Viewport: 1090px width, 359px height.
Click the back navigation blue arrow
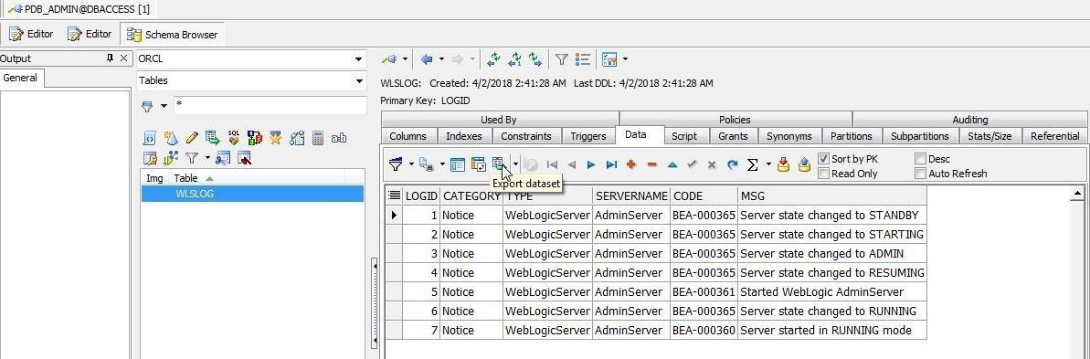[x=428, y=59]
